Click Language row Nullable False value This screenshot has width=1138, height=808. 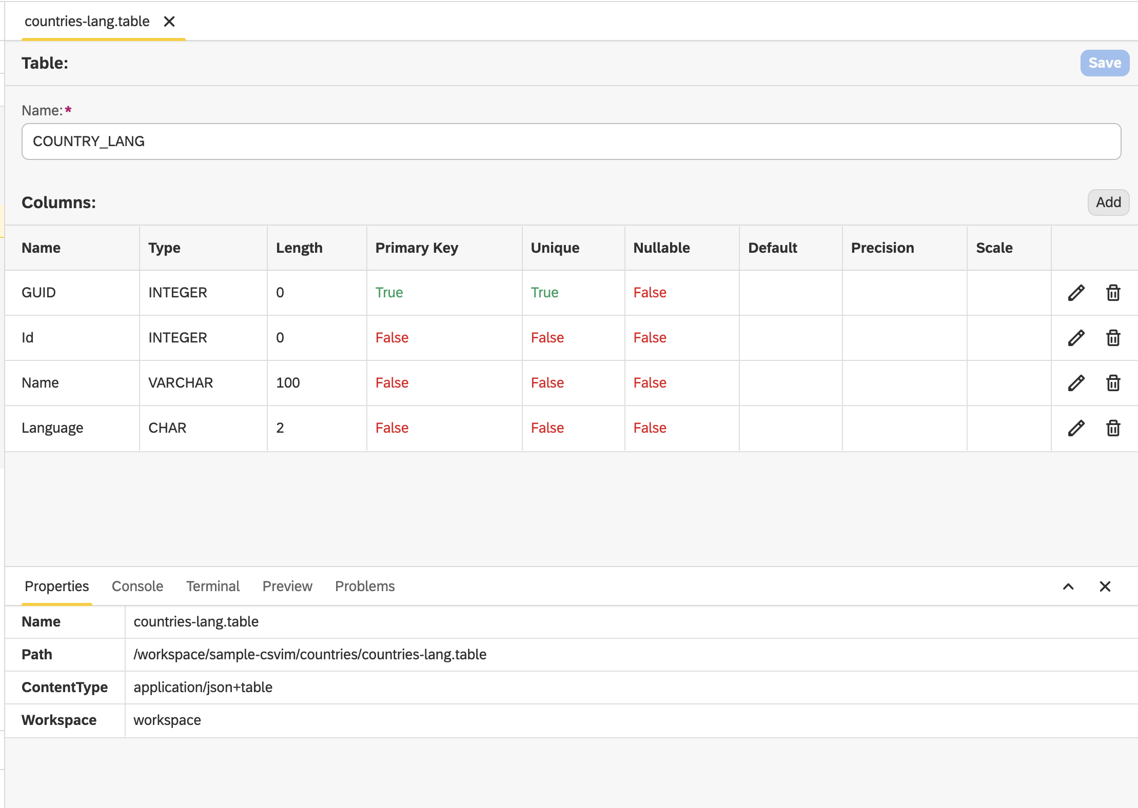650,428
